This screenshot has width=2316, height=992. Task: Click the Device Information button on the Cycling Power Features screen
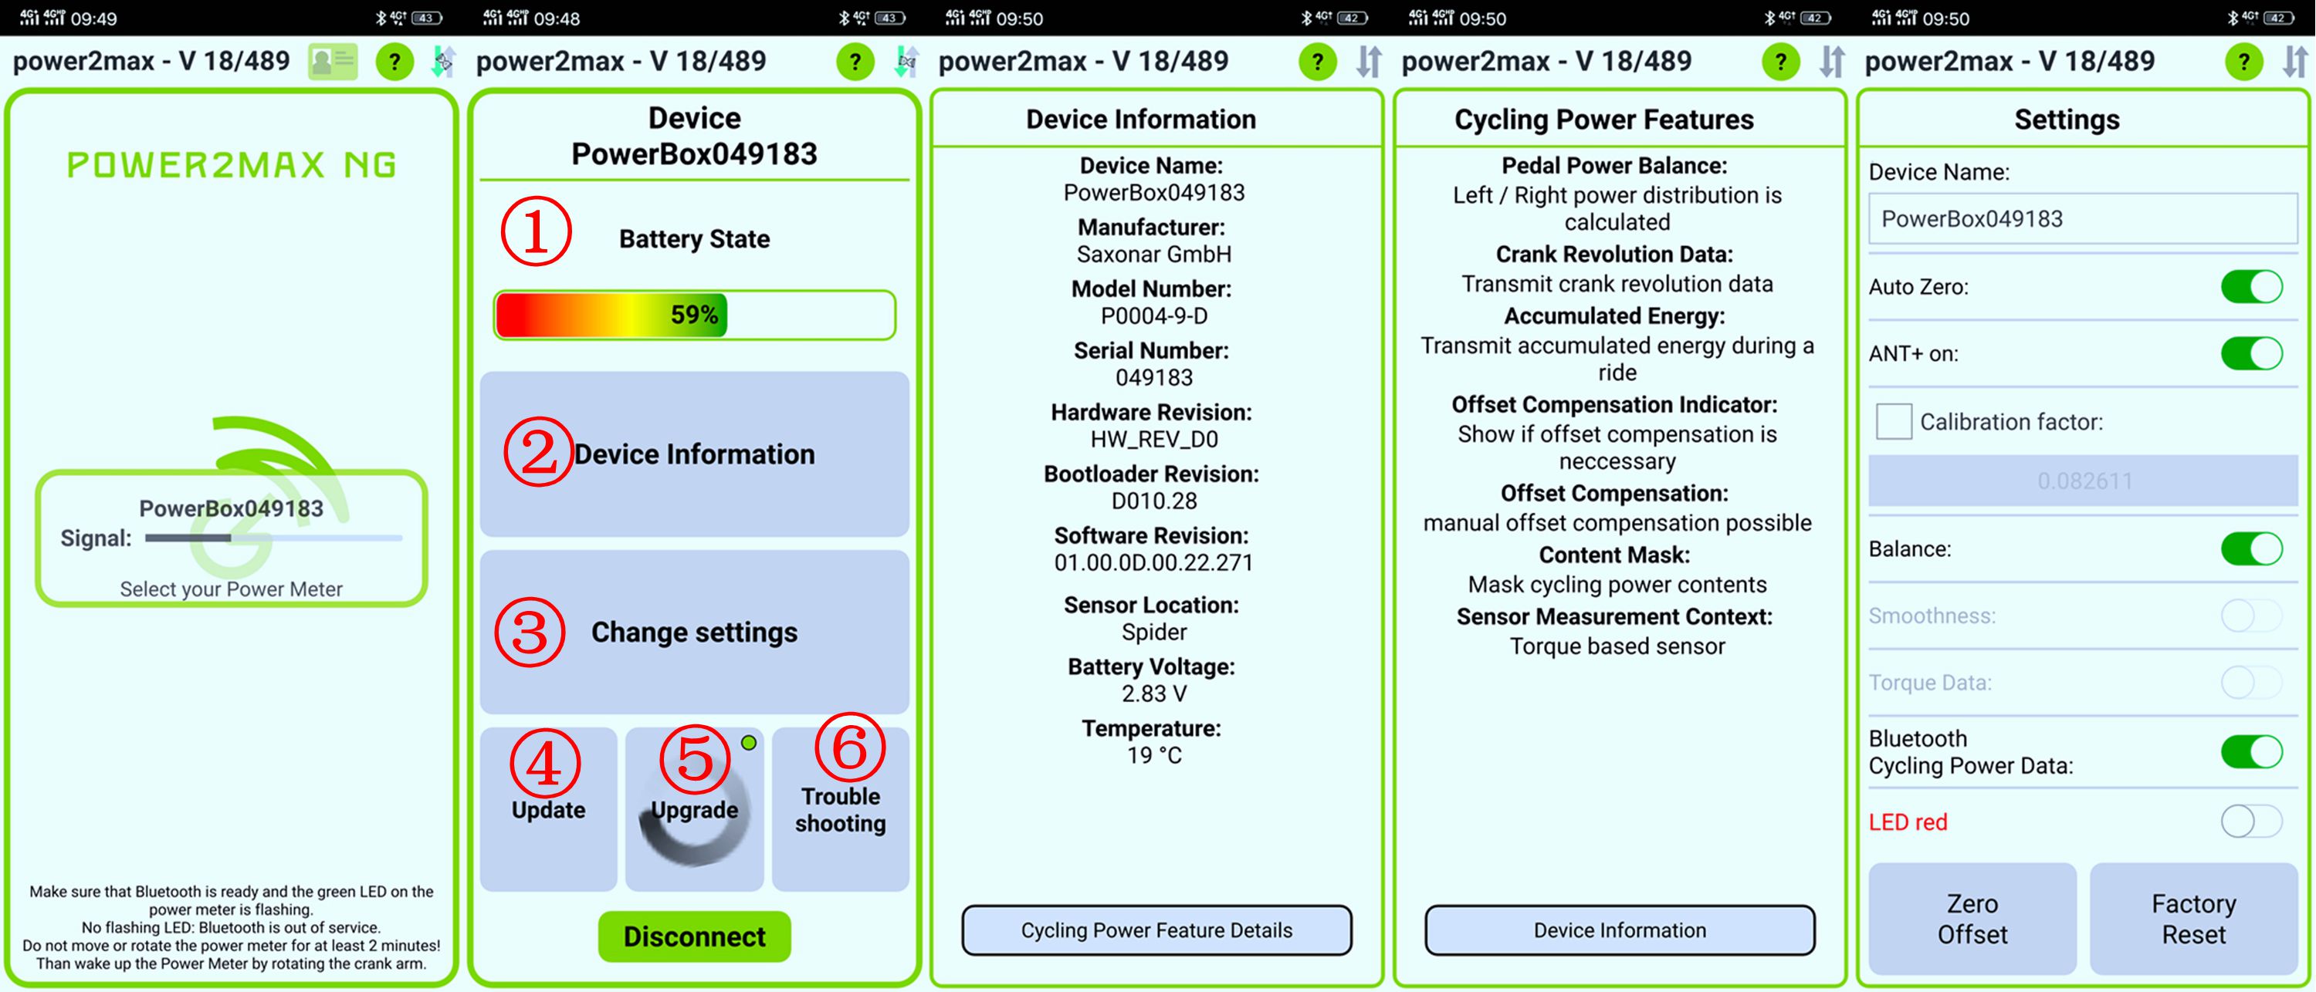click(x=1619, y=930)
